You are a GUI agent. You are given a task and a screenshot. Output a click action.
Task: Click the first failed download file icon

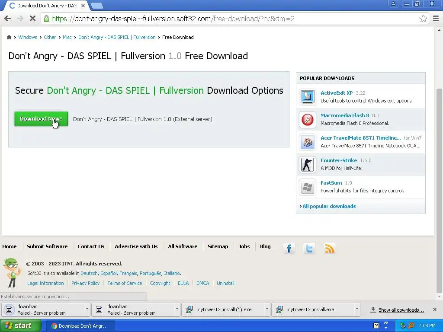[9, 310]
